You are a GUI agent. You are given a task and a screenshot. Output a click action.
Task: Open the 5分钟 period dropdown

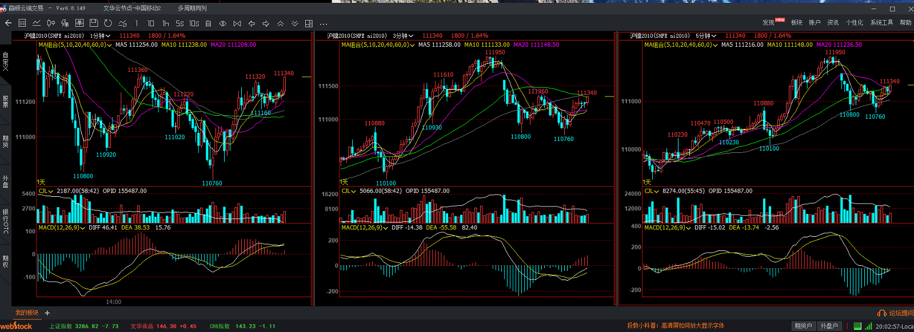(705, 35)
